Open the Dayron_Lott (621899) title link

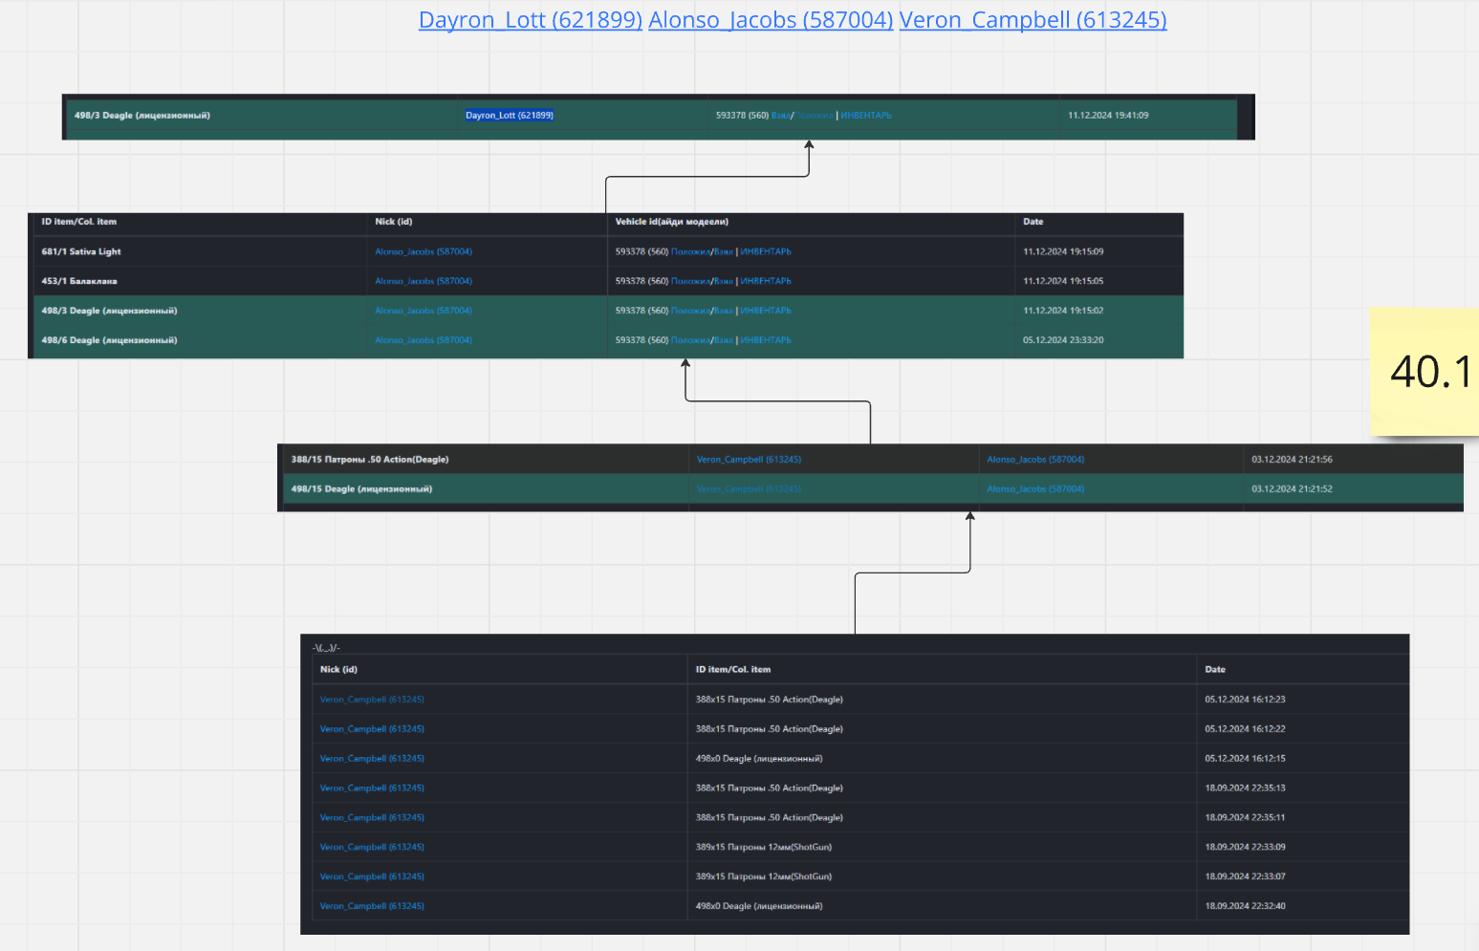point(530,20)
